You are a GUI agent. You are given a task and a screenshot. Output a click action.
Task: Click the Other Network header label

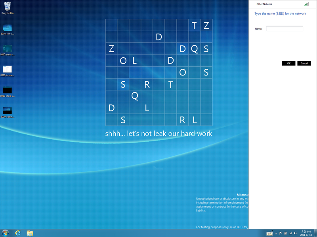click(264, 4)
